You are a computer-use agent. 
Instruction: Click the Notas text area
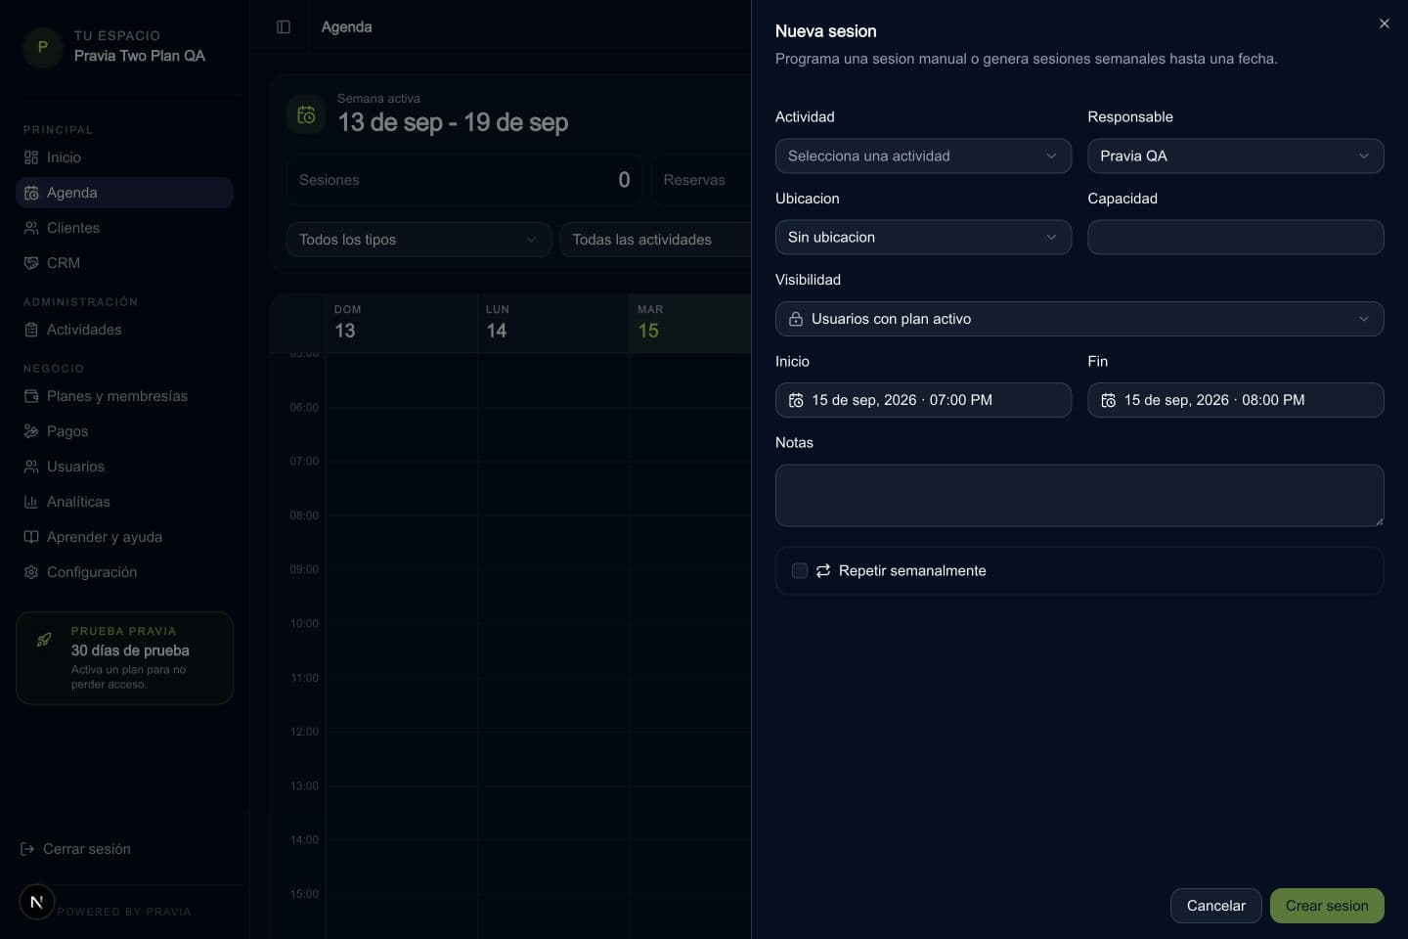coord(1079,495)
